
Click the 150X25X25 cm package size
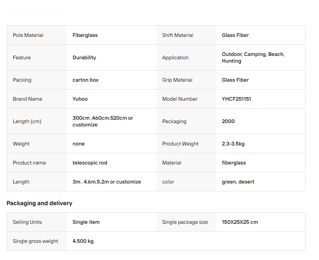tap(240, 222)
